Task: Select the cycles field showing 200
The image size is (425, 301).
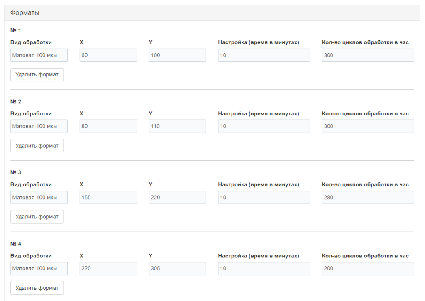Action: point(368,269)
